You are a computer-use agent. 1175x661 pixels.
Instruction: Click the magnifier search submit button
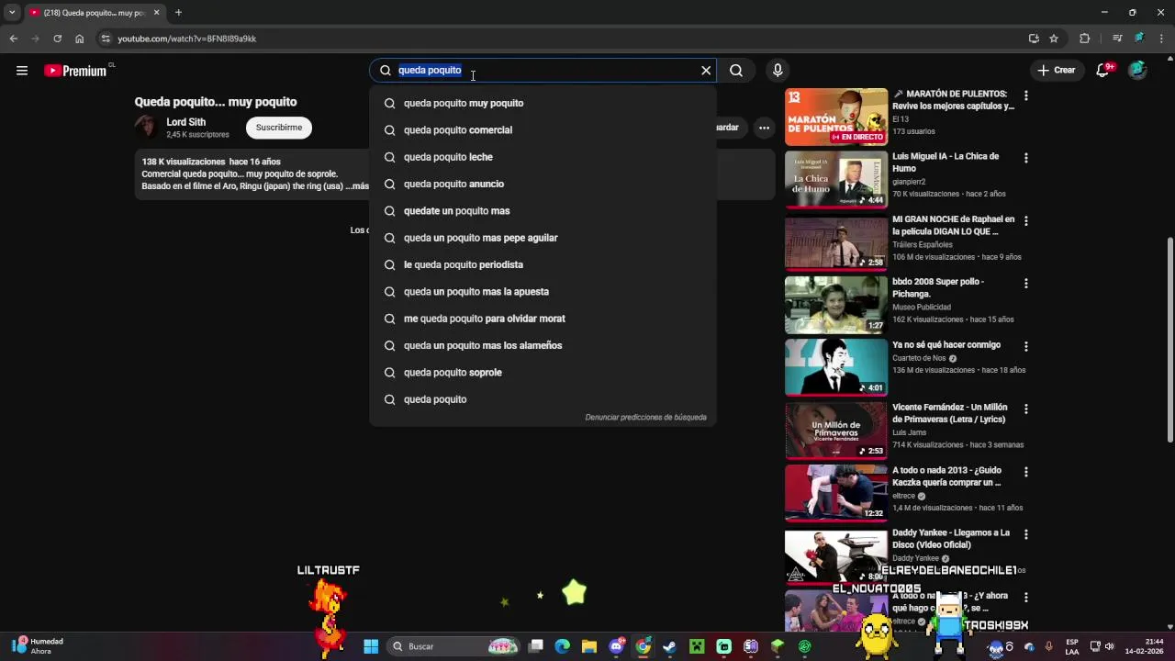point(736,71)
